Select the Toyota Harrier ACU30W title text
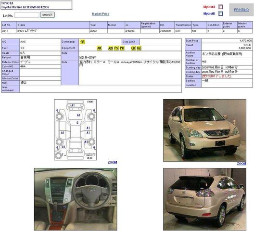254x231 pixels. [x=25, y=7]
